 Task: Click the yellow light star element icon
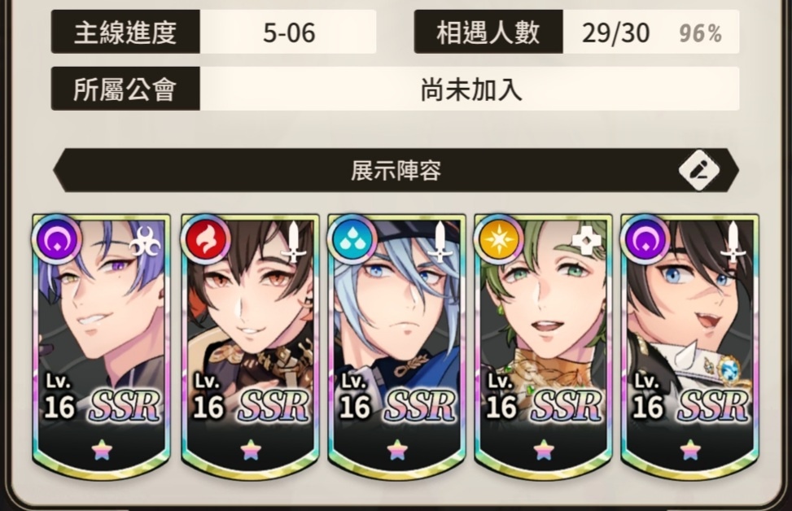(498, 239)
